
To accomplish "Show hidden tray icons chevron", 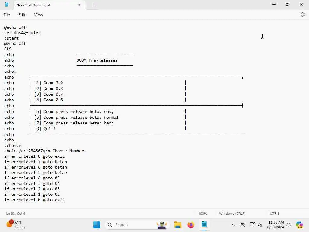I will pos(233,225).
